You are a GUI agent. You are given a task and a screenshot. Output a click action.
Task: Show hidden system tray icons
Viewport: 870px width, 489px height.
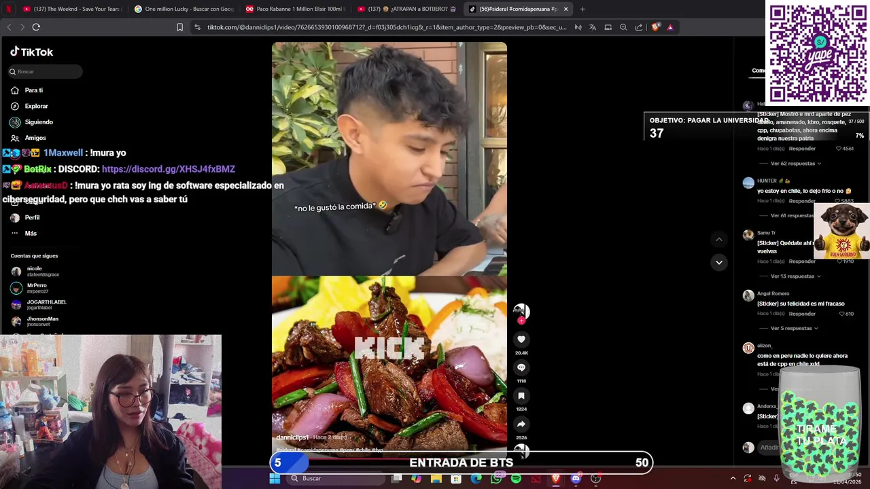(x=733, y=478)
